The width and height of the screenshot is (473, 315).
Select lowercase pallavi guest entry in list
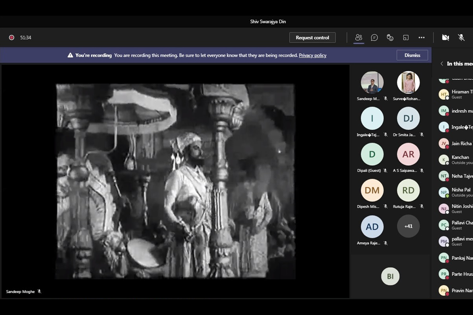pyautogui.click(x=455, y=241)
